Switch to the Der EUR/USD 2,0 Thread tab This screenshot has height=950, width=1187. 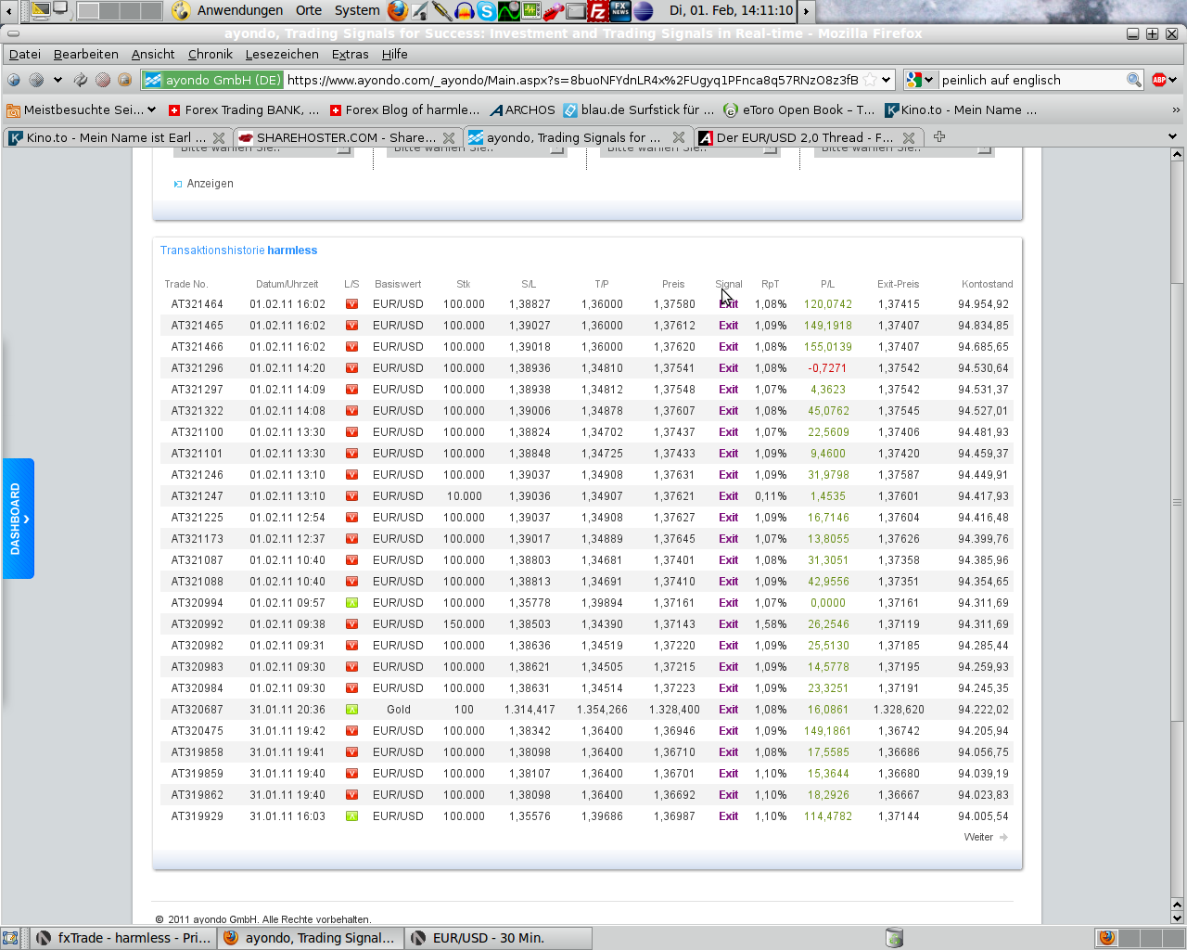point(807,137)
